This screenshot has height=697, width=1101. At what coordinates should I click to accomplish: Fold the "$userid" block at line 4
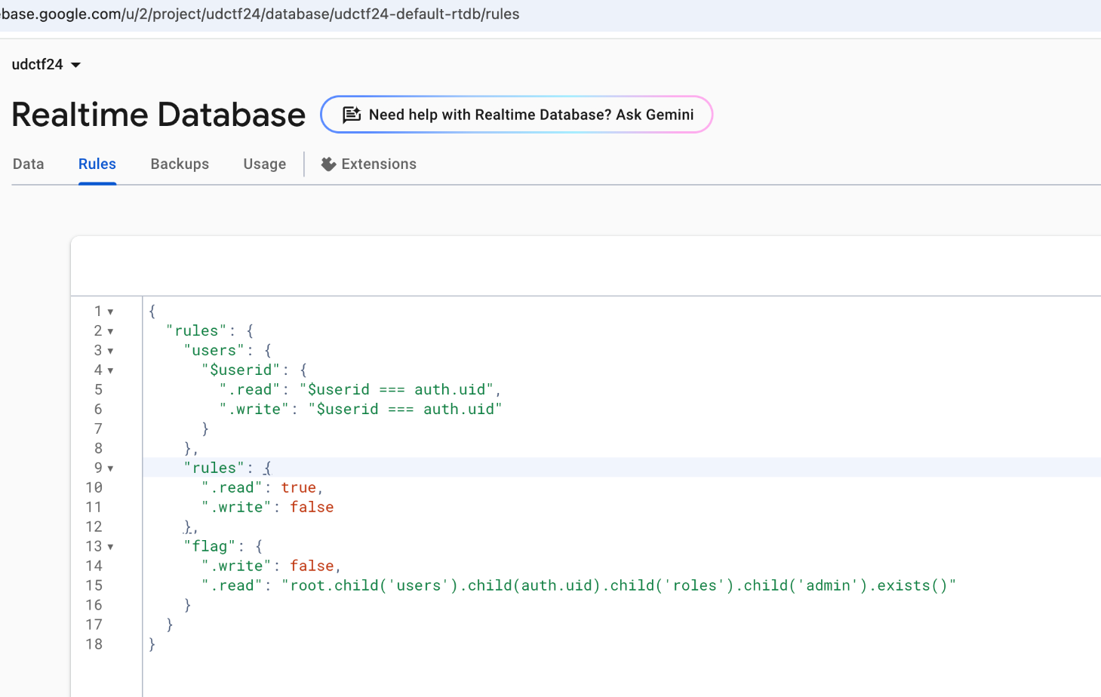110,370
